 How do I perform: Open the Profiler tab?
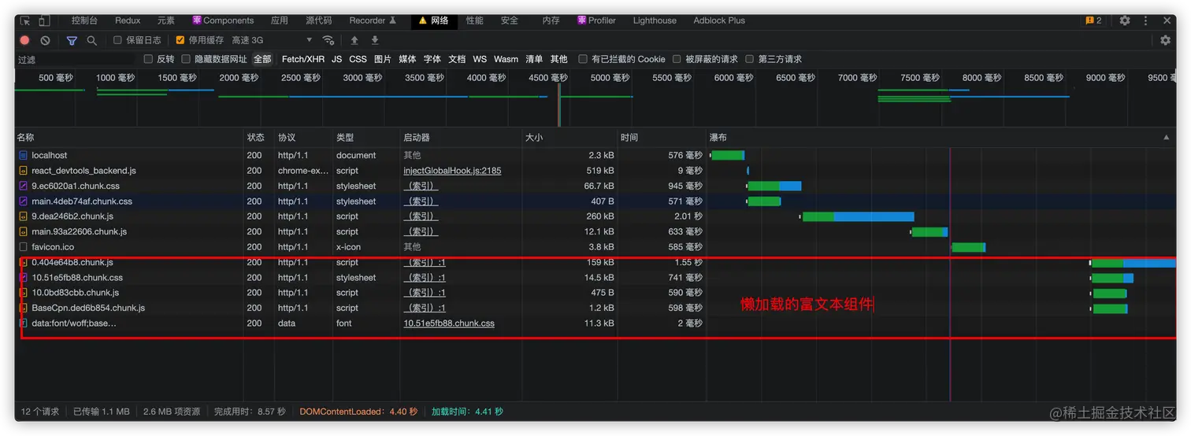pyautogui.click(x=596, y=20)
